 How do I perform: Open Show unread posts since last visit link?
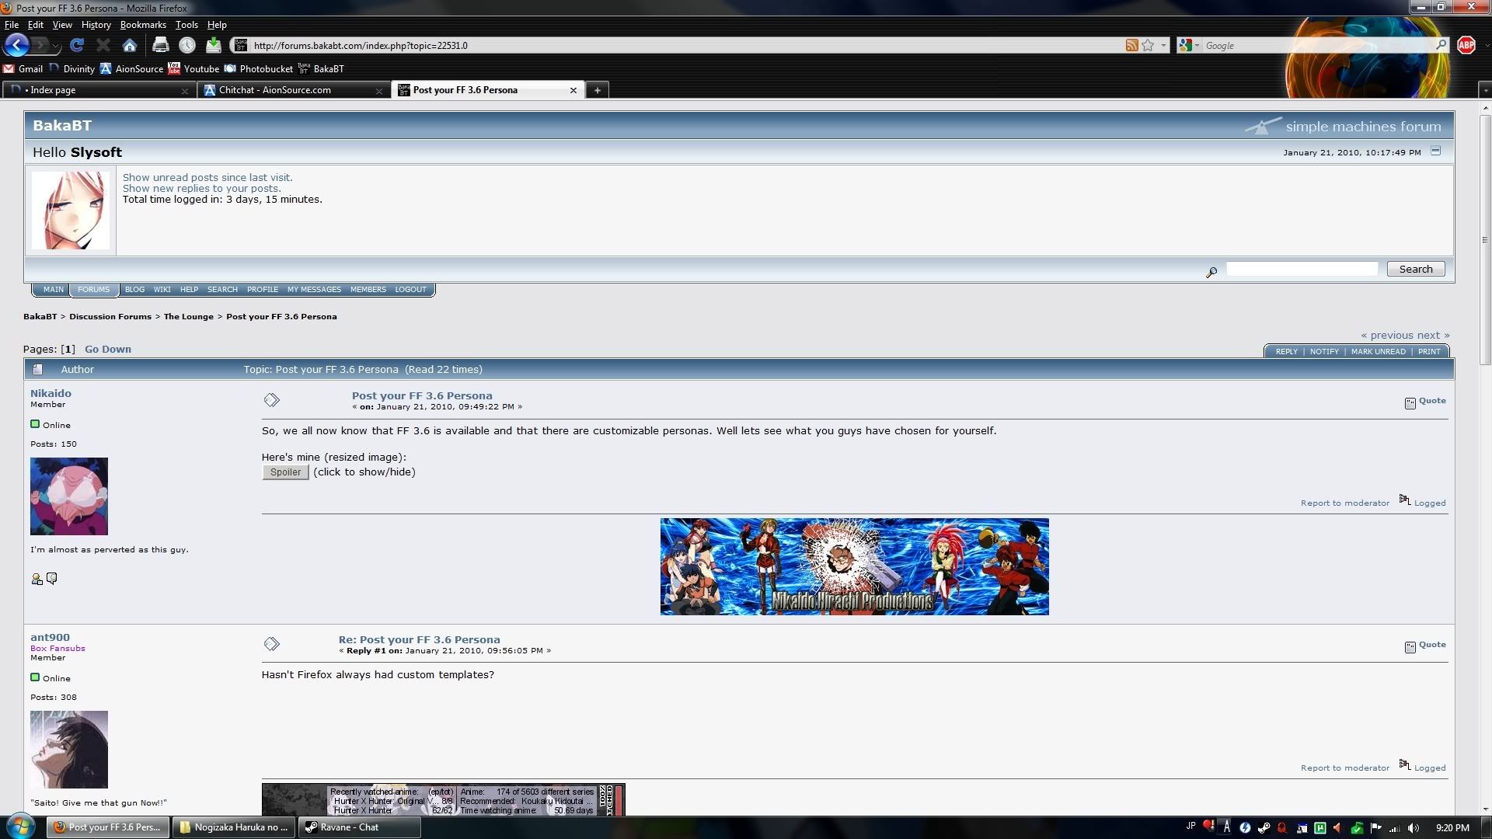(x=207, y=177)
